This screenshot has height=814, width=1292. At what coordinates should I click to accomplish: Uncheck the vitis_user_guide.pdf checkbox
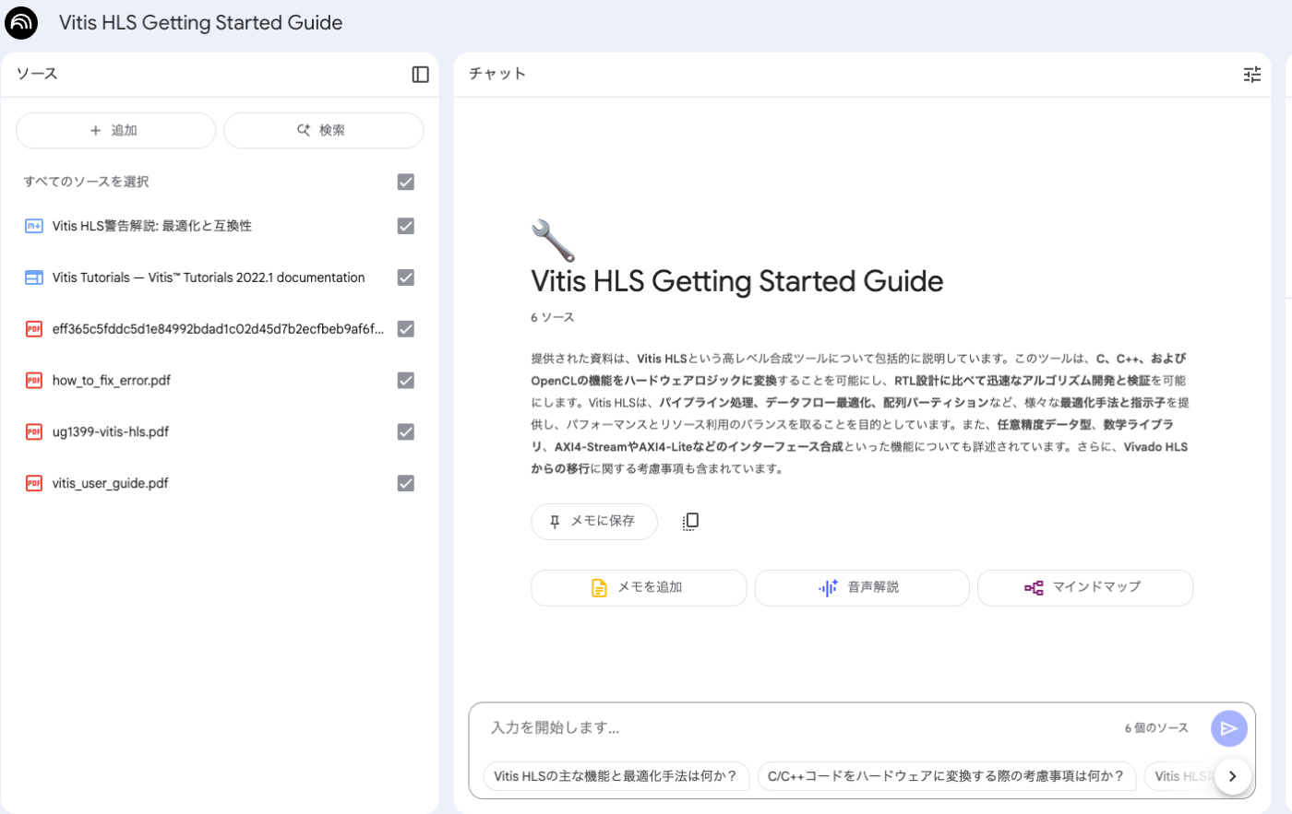405,484
